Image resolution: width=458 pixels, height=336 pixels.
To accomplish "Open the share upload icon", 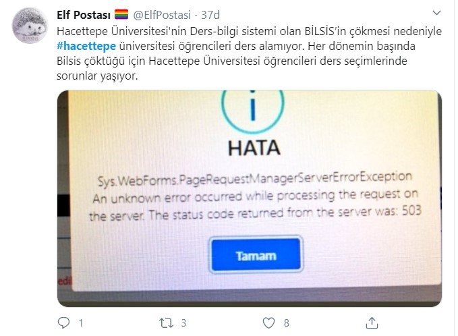I will pyautogui.click(x=372, y=323).
